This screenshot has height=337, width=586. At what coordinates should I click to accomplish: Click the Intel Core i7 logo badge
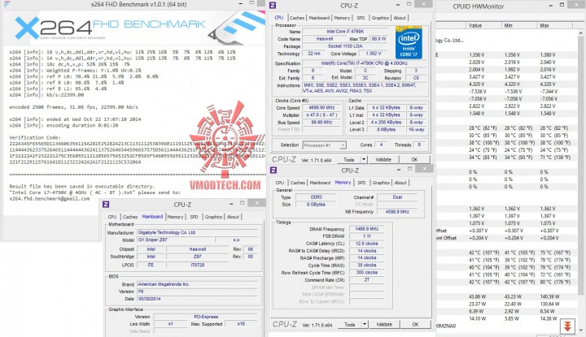409,42
